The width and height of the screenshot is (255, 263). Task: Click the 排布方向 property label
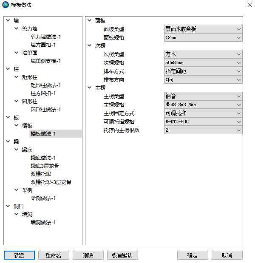(x=114, y=80)
